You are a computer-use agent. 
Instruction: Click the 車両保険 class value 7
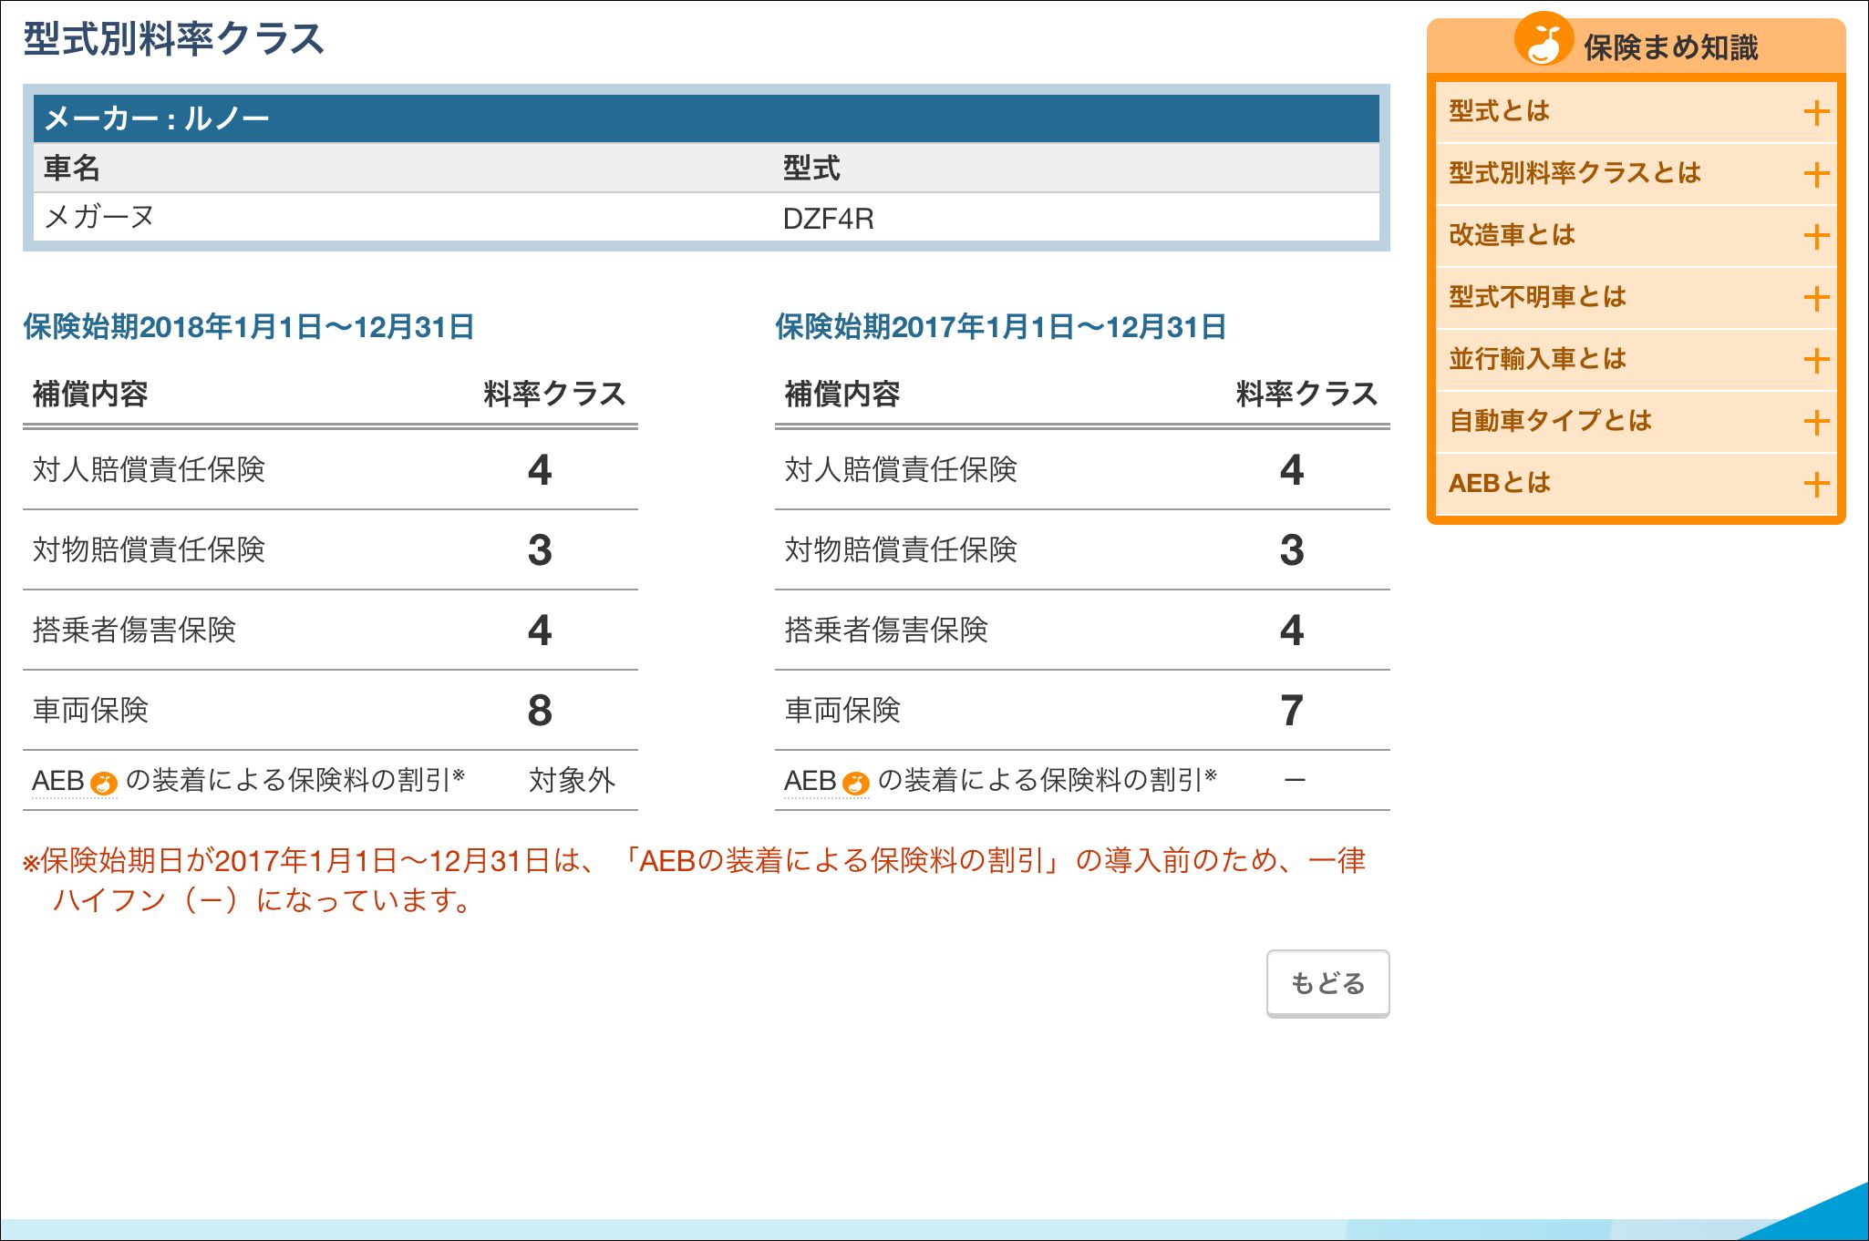click(x=1292, y=711)
